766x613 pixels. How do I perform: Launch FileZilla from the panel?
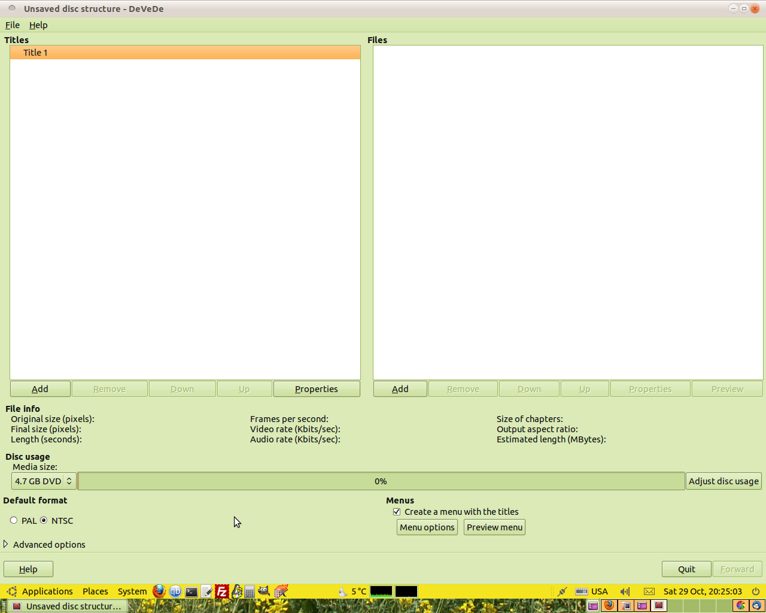coord(222,591)
